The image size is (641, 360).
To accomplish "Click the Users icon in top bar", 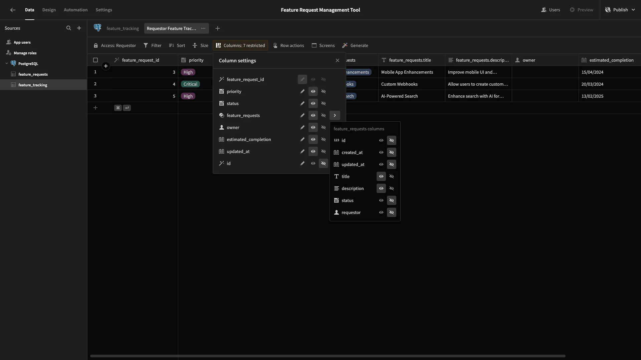I will point(544,10).
